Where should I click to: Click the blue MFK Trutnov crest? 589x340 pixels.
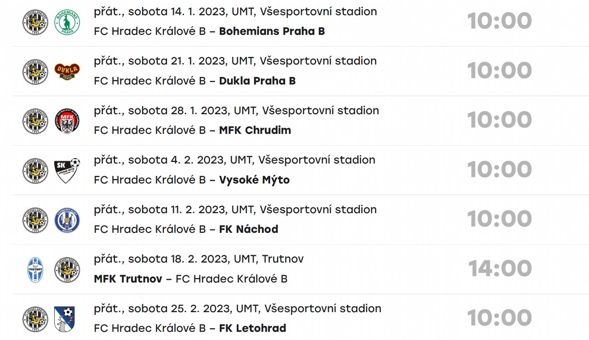point(35,270)
